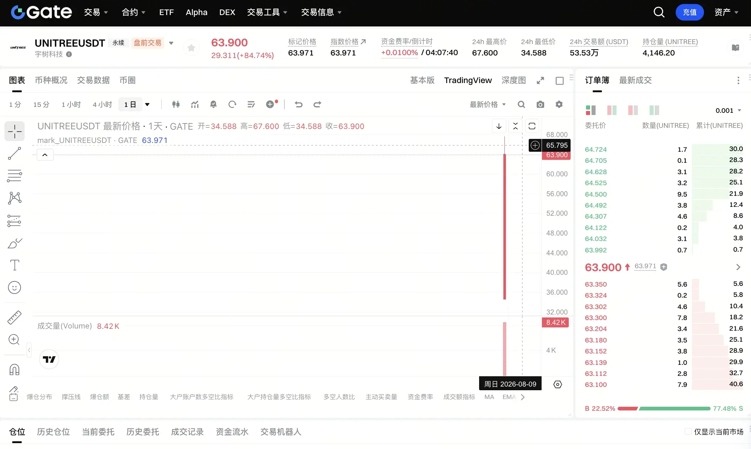Toggle the chart layout square icon
This screenshot has width=751, height=449.
pos(560,81)
